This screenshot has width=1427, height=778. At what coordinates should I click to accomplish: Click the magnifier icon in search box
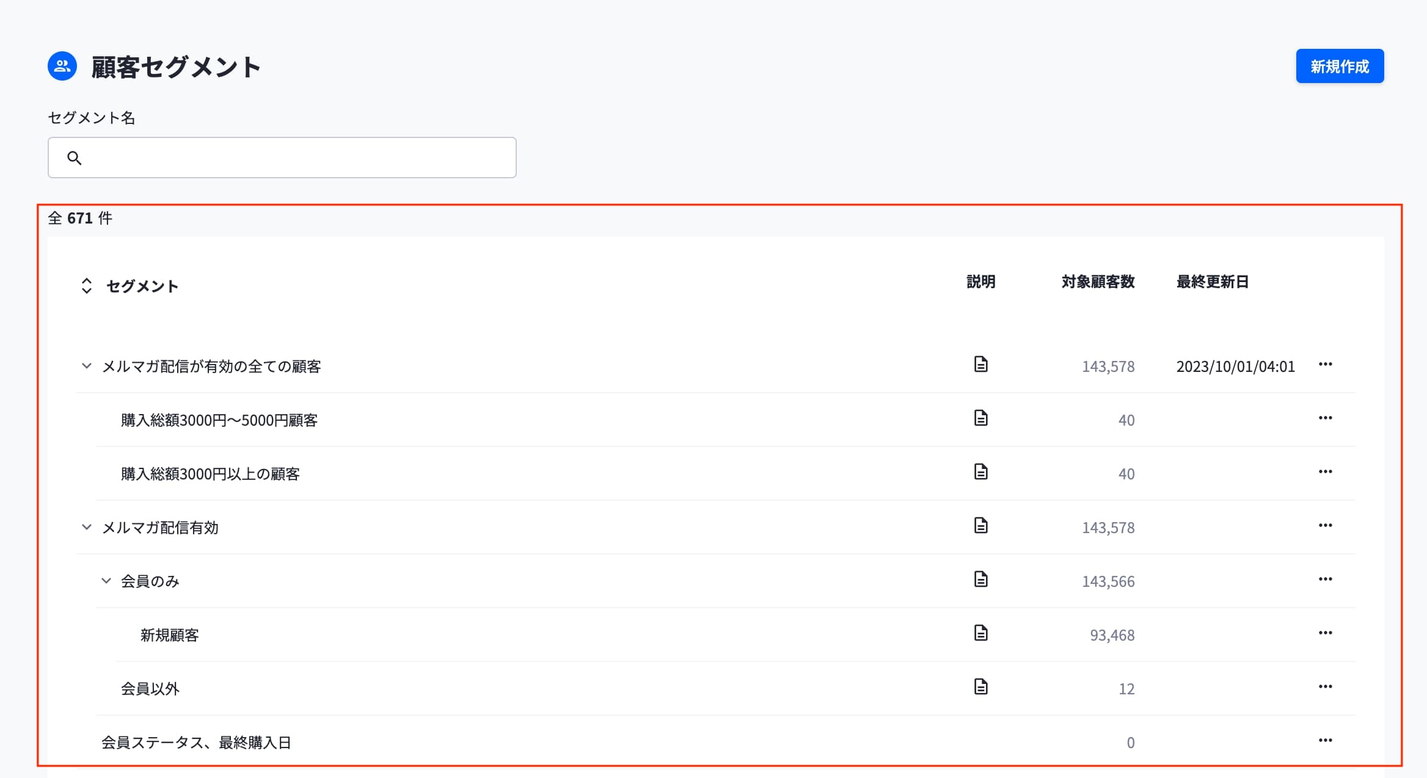pos(75,158)
